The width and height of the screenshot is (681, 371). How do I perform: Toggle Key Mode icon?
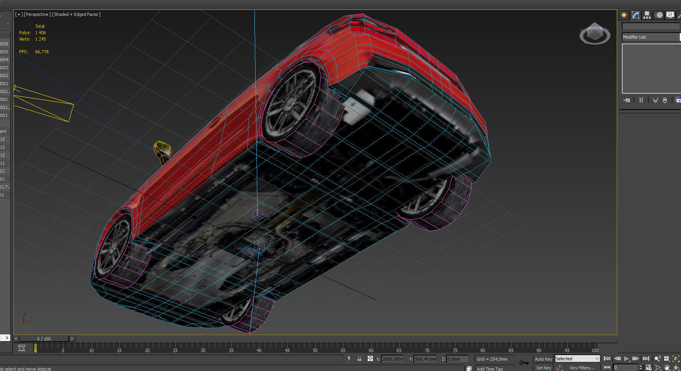click(607, 367)
